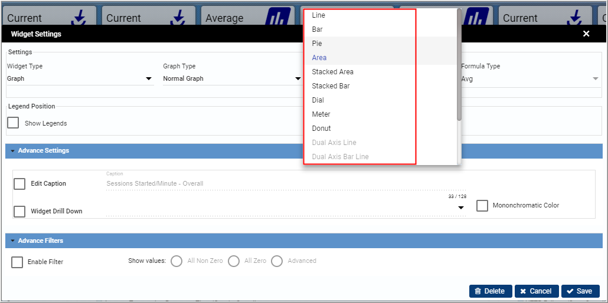Pick Pie from the dropdown list
The height and width of the screenshot is (303, 608).
pyautogui.click(x=317, y=44)
